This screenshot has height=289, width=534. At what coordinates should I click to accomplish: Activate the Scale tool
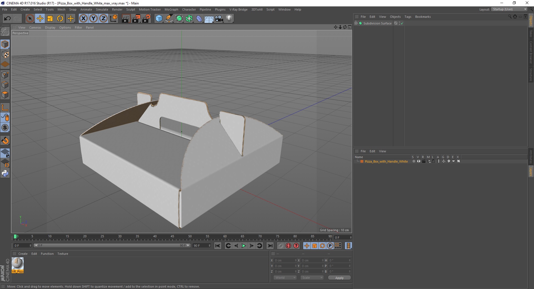tap(50, 19)
